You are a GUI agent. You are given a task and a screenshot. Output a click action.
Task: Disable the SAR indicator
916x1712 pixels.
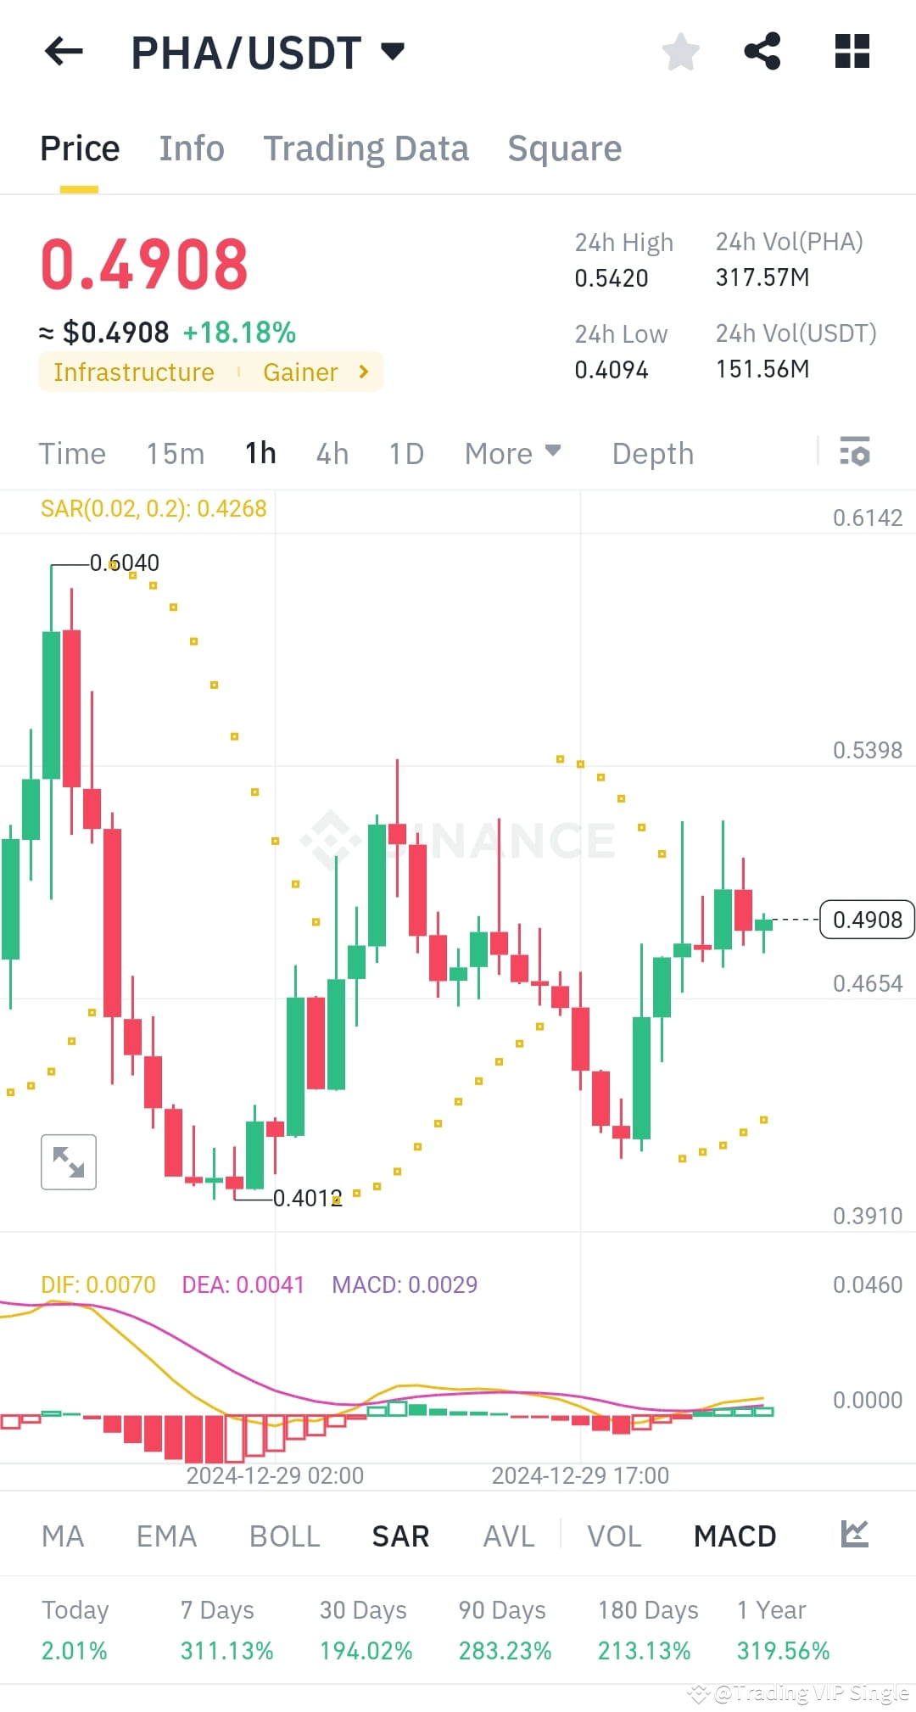click(x=399, y=1536)
